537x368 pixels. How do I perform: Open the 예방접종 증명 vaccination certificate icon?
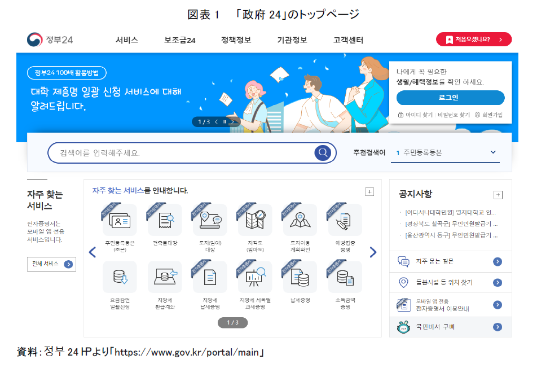point(345,221)
